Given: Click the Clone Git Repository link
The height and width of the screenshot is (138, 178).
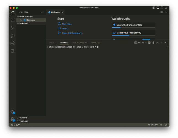Looking at the screenshot, I should click(x=72, y=33).
